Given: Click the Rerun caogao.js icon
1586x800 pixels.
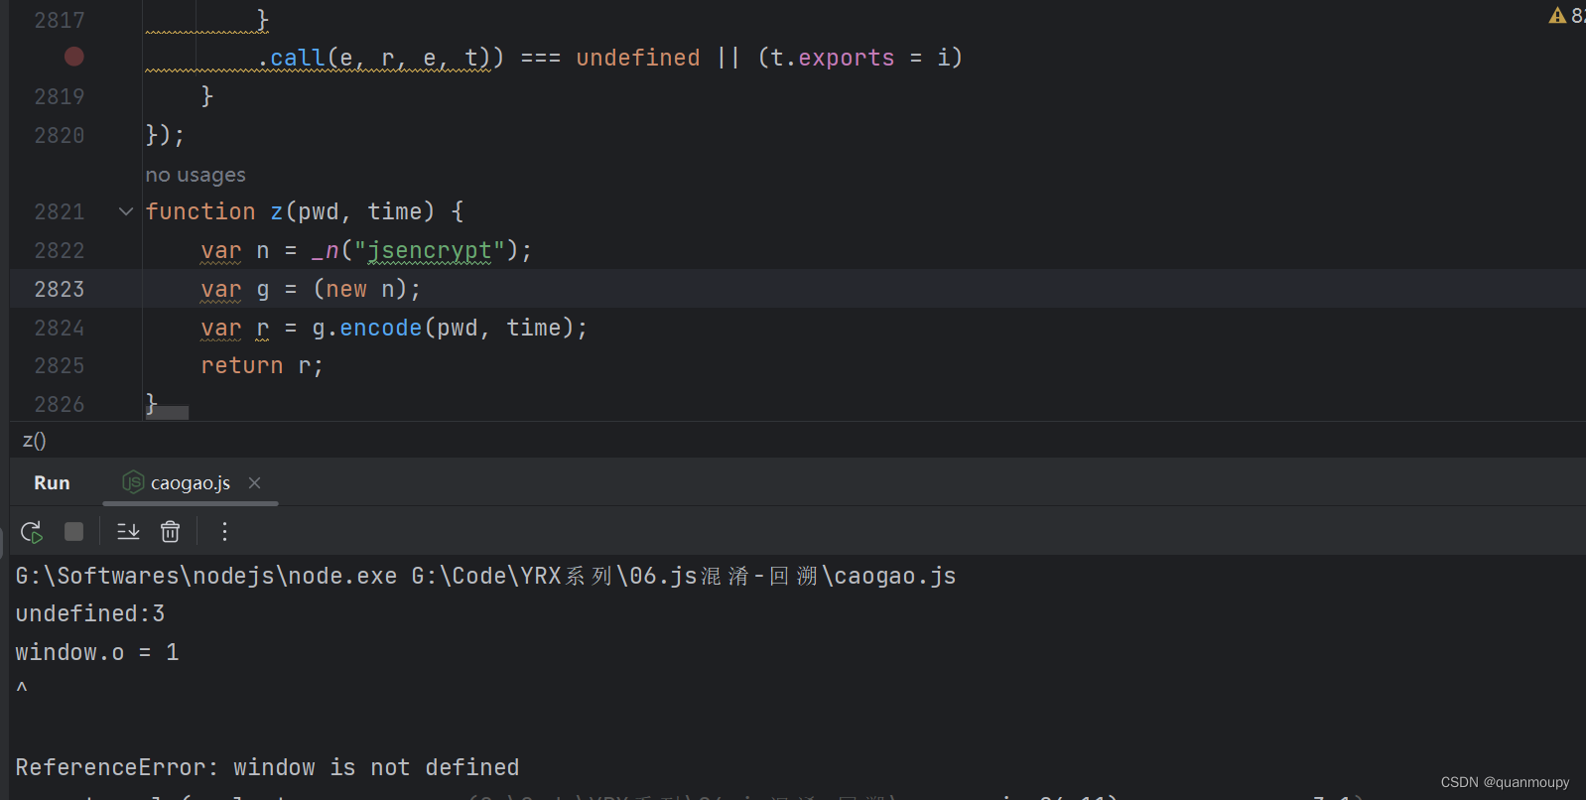Looking at the screenshot, I should pyautogui.click(x=31, y=532).
